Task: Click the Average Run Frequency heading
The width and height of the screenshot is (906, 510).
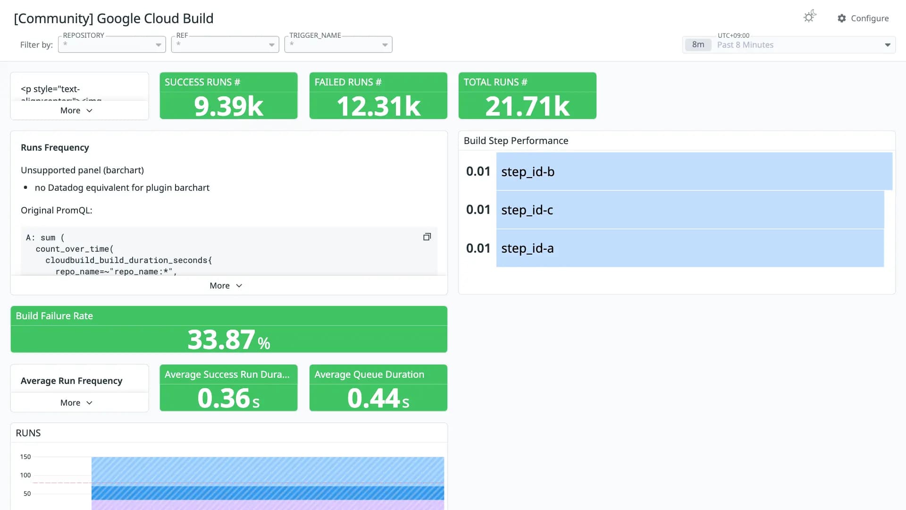Action: pos(72,381)
